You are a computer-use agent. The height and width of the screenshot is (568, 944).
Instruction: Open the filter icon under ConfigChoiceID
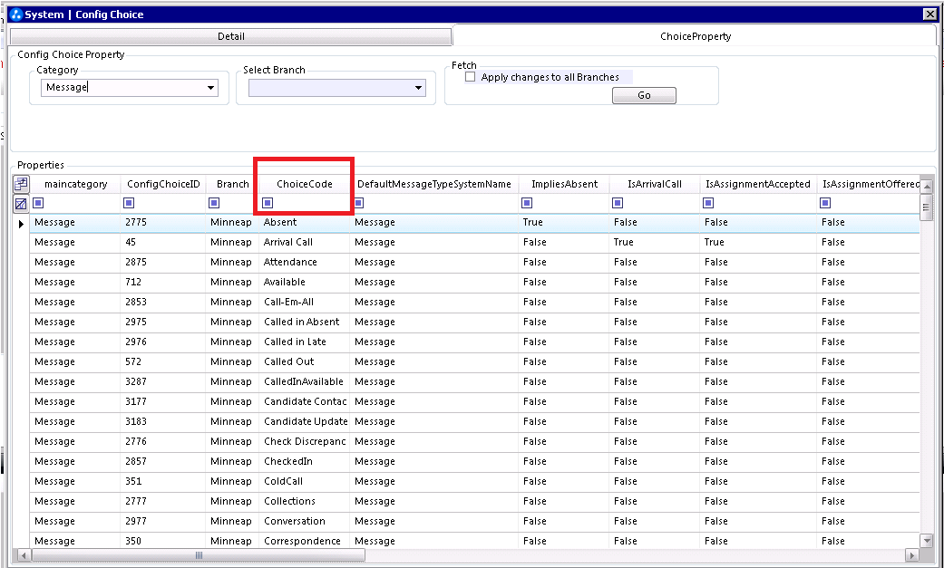[129, 203]
